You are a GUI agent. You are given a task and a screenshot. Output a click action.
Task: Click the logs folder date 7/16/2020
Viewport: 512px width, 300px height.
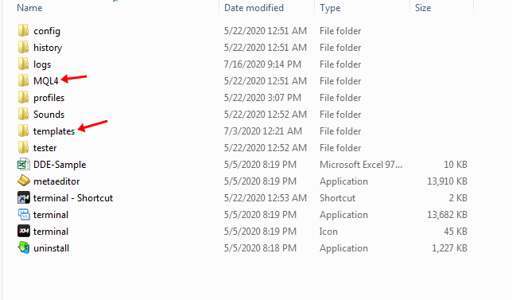244,64
